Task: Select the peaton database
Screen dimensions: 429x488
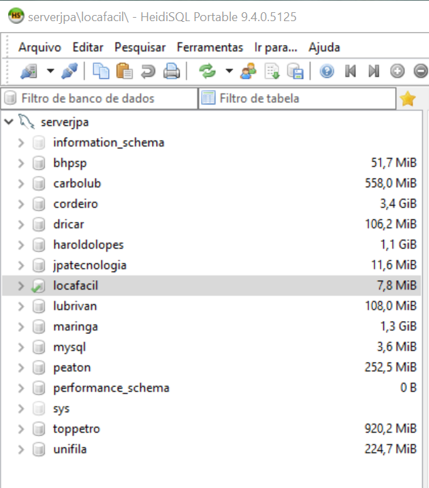Action: 71,367
